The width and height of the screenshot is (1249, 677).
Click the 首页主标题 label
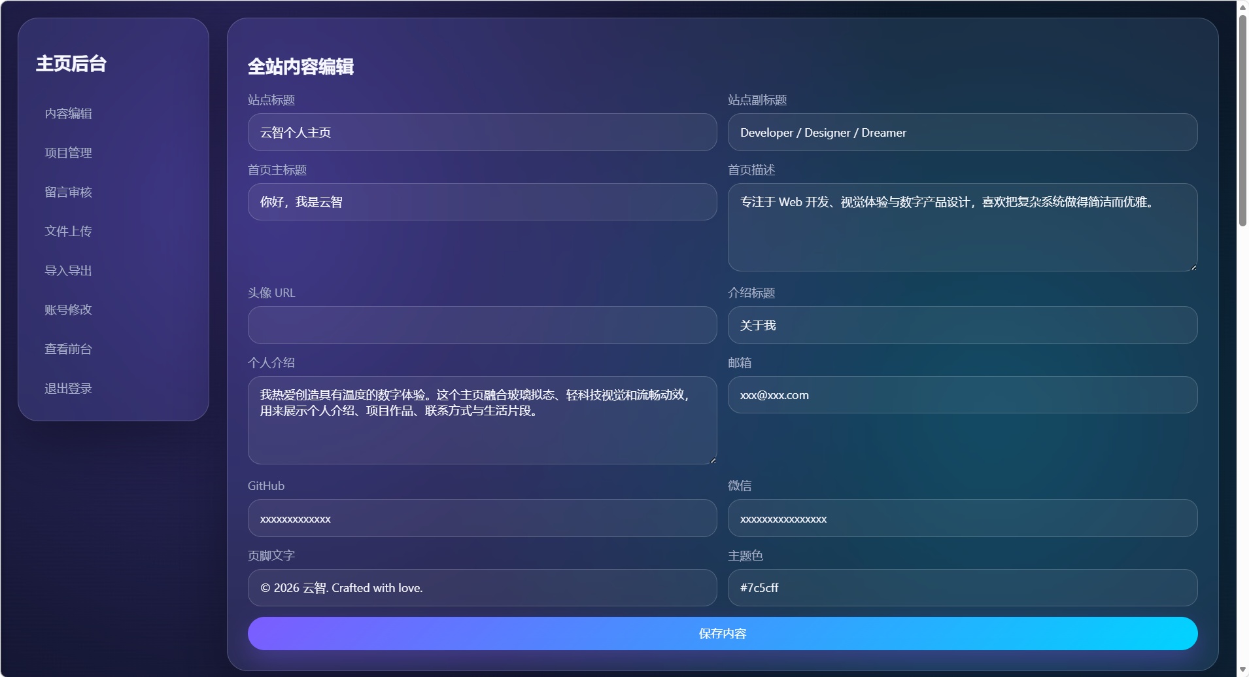pos(277,170)
